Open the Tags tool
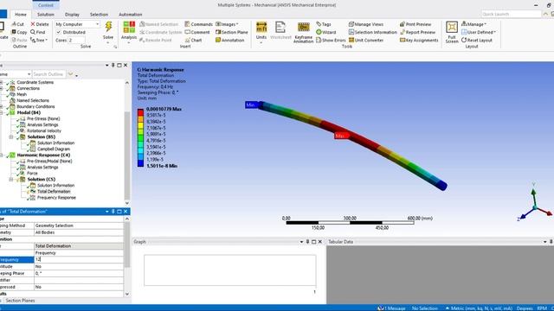The width and height of the screenshot is (554, 311). pyautogui.click(x=324, y=24)
